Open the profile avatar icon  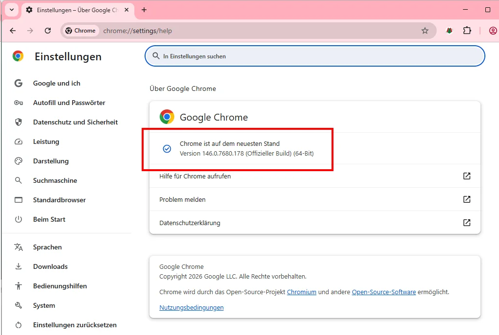pyautogui.click(x=493, y=31)
